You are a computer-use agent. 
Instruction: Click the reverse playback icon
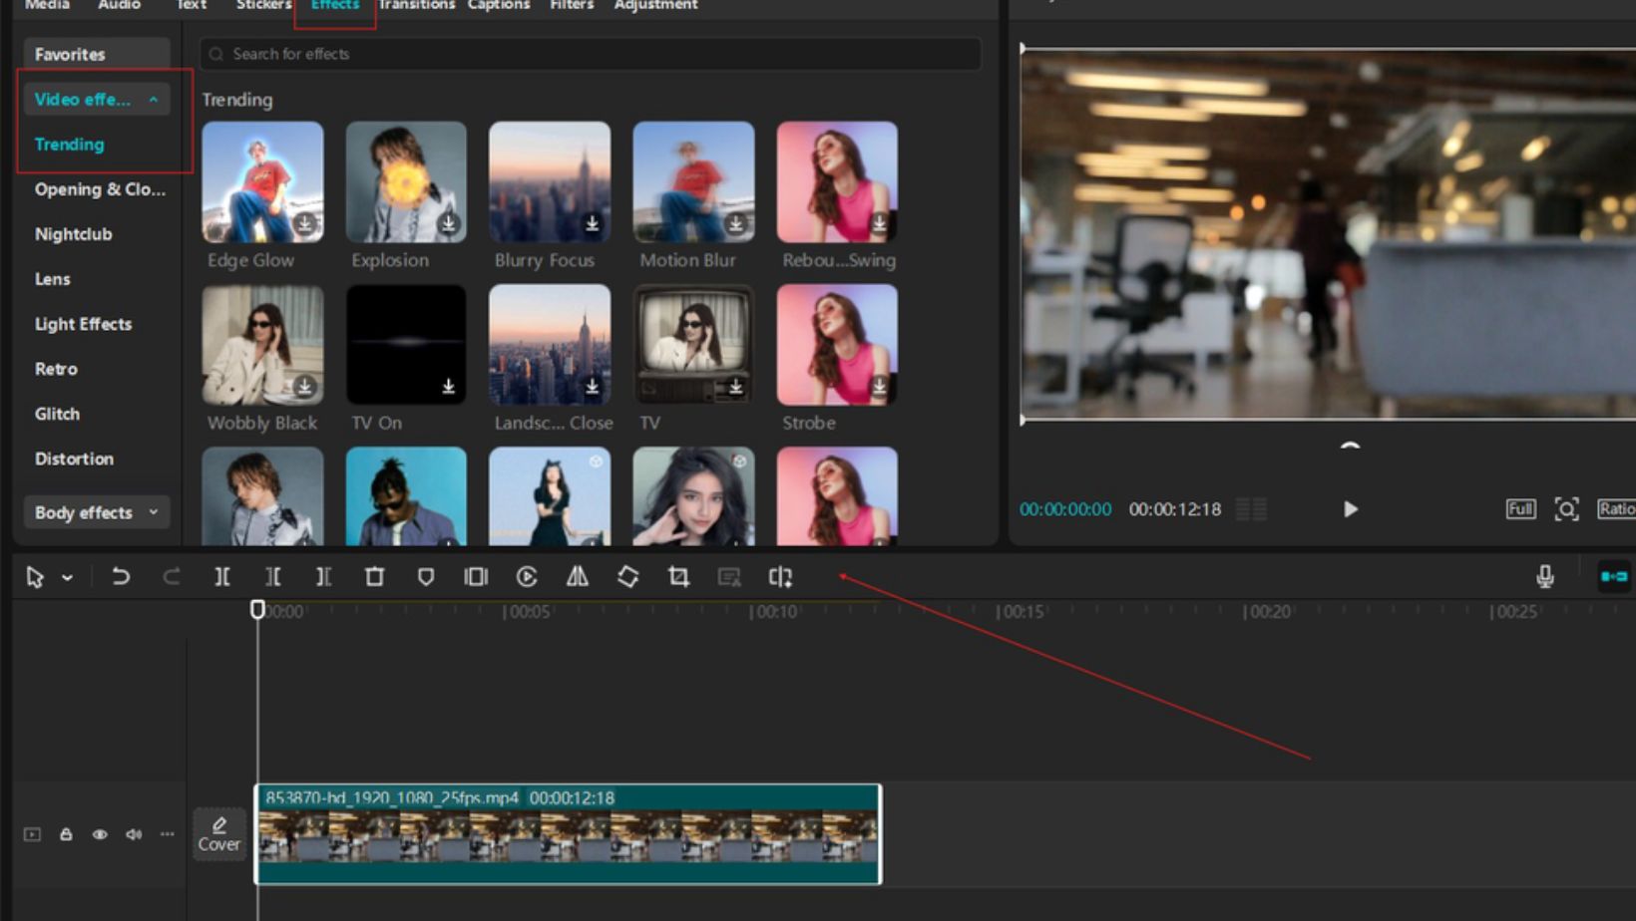pyautogui.click(x=527, y=577)
